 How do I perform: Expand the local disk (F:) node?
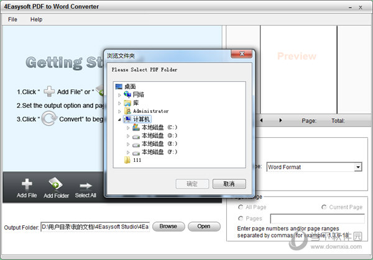coord(128,152)
